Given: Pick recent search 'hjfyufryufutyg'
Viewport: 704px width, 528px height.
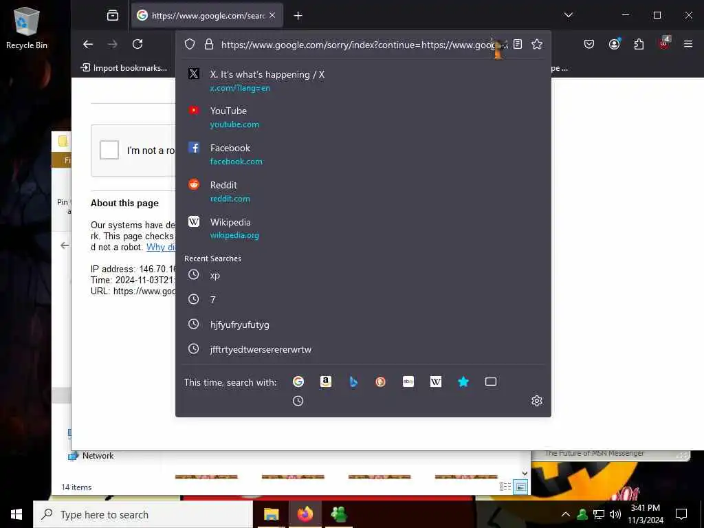Looking at the screenshot, I should [363, 324].
